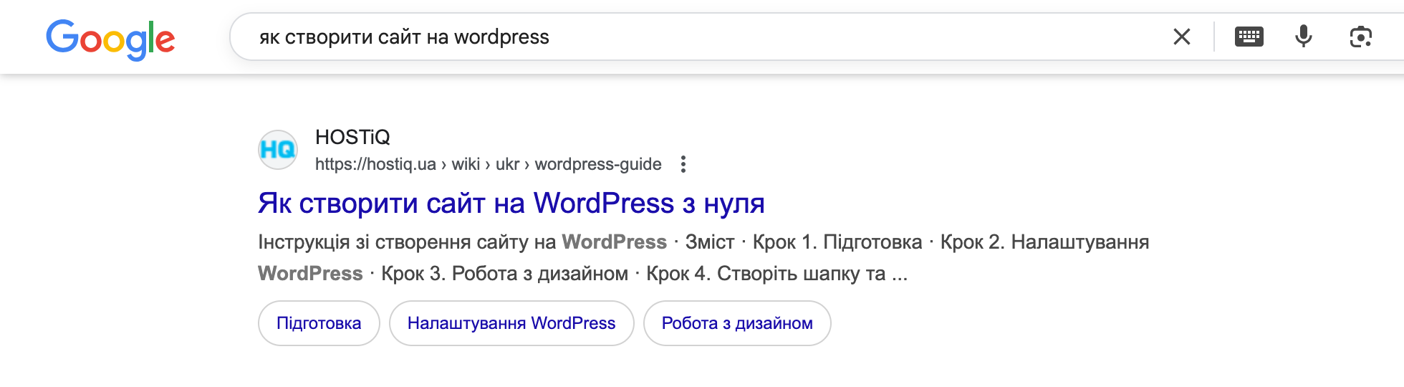Start voice search with microphone icon
The image size is (1404, 387).
1304,37
